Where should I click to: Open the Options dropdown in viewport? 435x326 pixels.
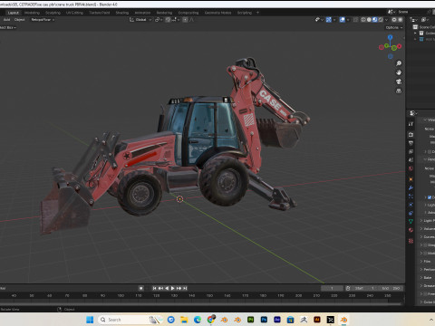point(394,27)
